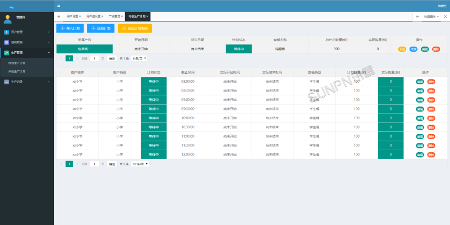This screenshot has width=450, height=225.
Task: Open the 6 条/页 page size dropdown
Action: coord(140,58)
